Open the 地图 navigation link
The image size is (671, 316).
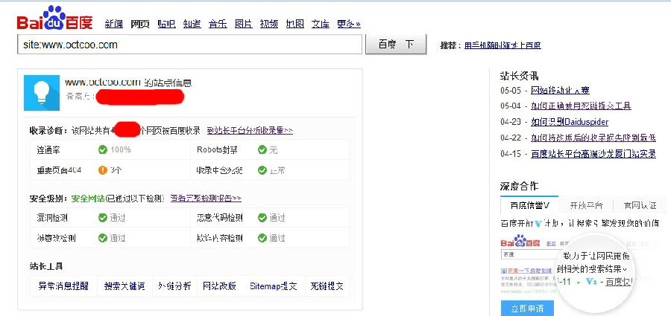[294, 24]
